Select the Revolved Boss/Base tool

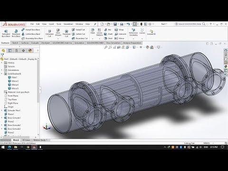(x=16, y=33)
